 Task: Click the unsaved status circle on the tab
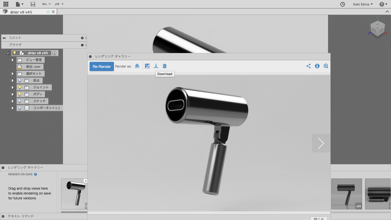(48, 12)
